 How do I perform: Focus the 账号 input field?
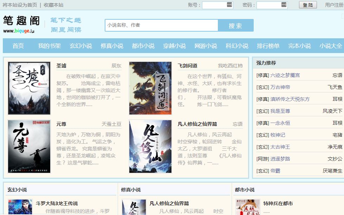(218, 5)
